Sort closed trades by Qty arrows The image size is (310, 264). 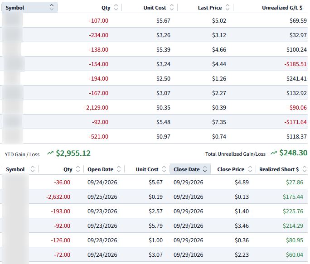pyautogui.click(x=78, y=169)
